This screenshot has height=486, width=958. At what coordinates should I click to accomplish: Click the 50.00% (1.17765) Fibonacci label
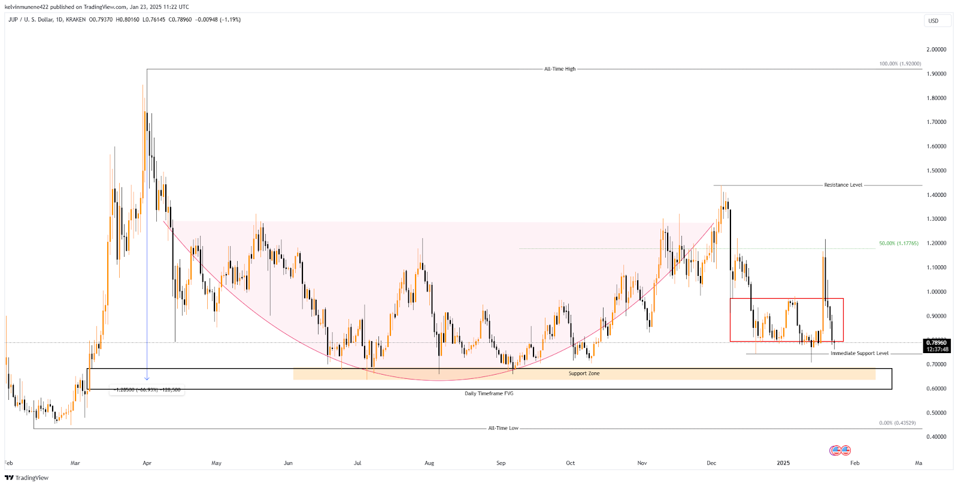click(898, 244)
